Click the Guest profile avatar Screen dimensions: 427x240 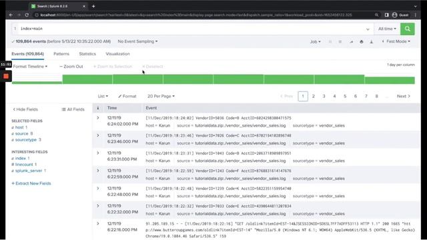pos(394,15)
